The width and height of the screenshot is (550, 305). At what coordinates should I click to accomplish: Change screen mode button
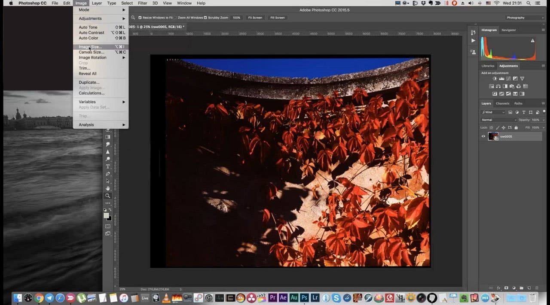point(108,233)
